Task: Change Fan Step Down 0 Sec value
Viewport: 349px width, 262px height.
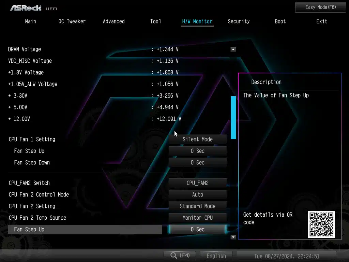Action: tap(197, 163)
